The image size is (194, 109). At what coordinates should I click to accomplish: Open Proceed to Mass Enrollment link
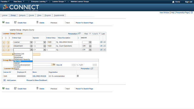[37, 80]
